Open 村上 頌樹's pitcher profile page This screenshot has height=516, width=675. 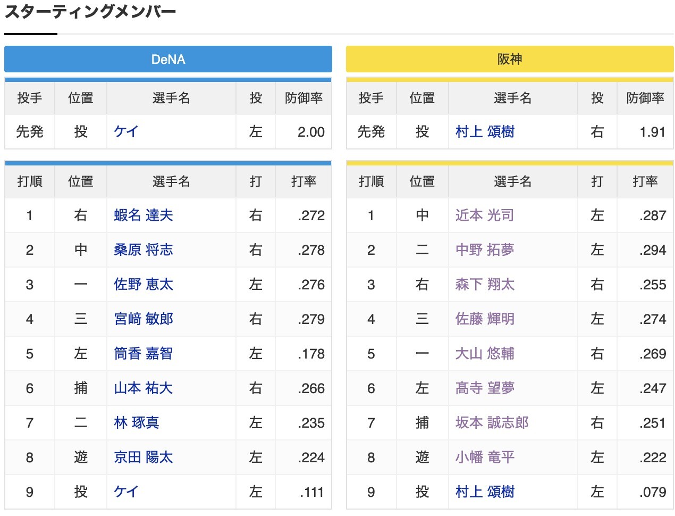point(484,132)
